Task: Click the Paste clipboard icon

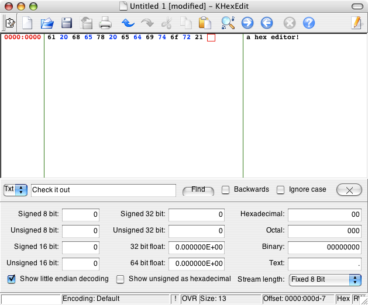Action: pyautogui.click(x=205, y=23)
